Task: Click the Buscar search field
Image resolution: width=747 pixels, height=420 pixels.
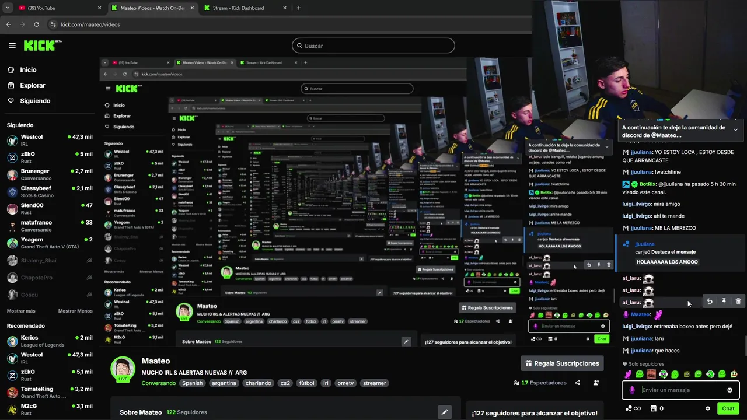Action: (x=373, y=45)
